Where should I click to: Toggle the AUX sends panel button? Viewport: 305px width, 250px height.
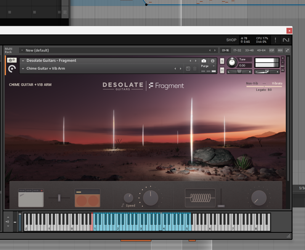point(280,50)
